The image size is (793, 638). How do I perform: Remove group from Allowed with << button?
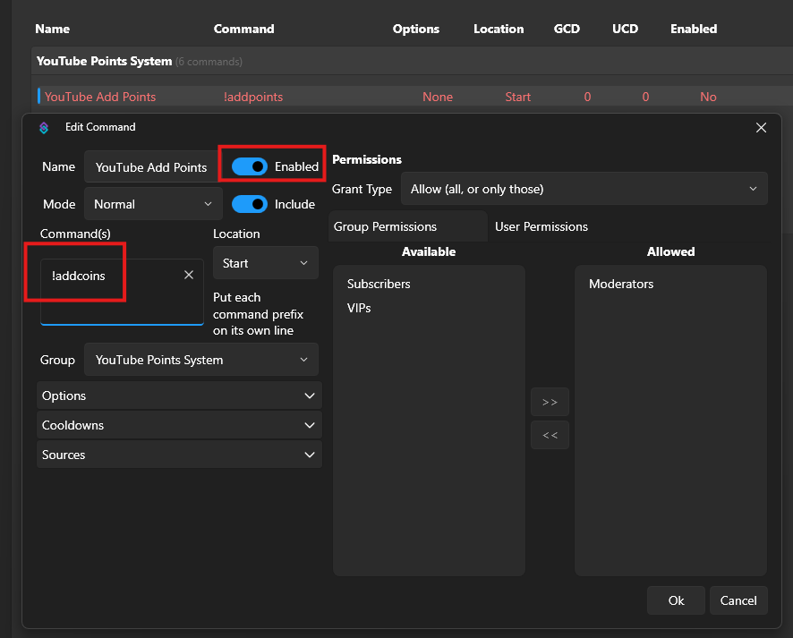[x=550, y=436]
